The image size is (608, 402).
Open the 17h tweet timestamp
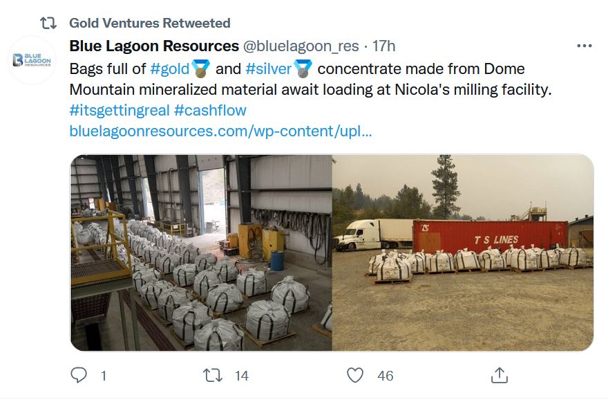pyautogui.click(x=384, y=46)
